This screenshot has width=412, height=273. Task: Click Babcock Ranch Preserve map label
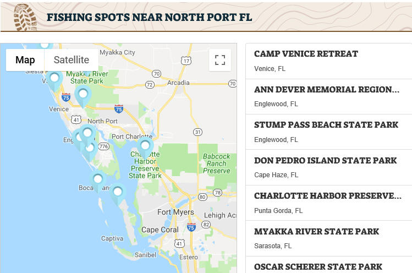[x=217, y=163]
